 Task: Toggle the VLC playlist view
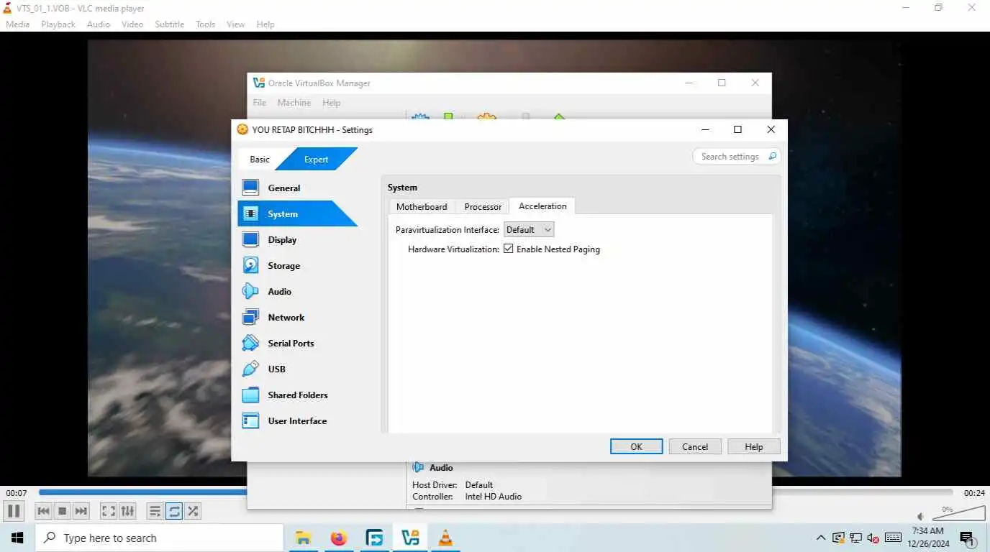pos(155,511)
